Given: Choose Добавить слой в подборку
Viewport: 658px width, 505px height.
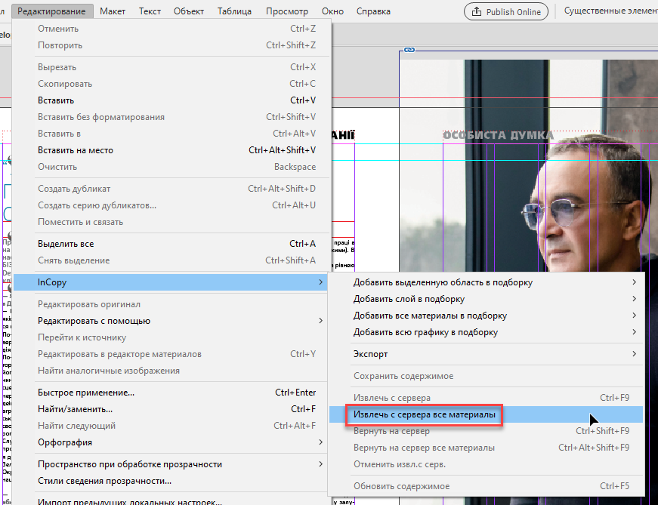Looking at the screenshot, I should click(x=486, y=299).
